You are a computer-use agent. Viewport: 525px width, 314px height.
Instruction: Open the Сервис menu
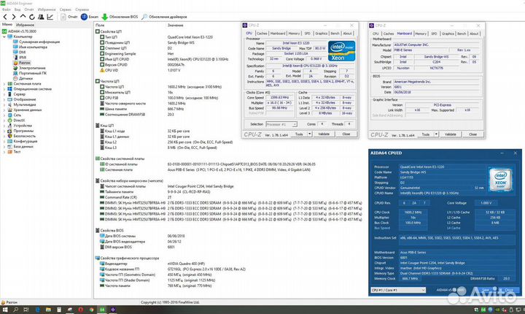(x=66, y=9)
